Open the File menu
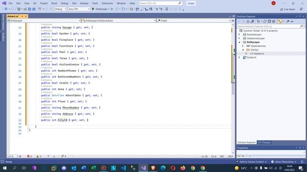 pos(11,3)
